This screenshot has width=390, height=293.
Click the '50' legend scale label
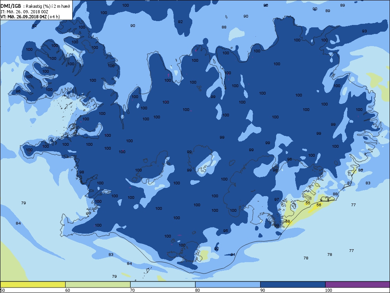click(2, 290)
